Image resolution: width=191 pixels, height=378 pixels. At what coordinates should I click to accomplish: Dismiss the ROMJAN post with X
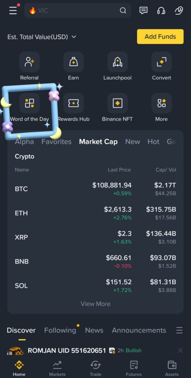point(180,351)
